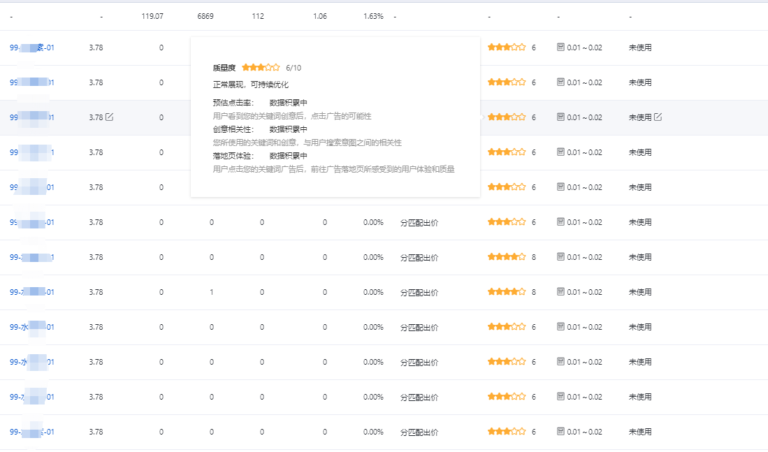The height and width of the screenshot is (452, 768).
Task: Click the 未使用 status in the first keyword row
Action: pyautogui.click(x=640, y=48)
